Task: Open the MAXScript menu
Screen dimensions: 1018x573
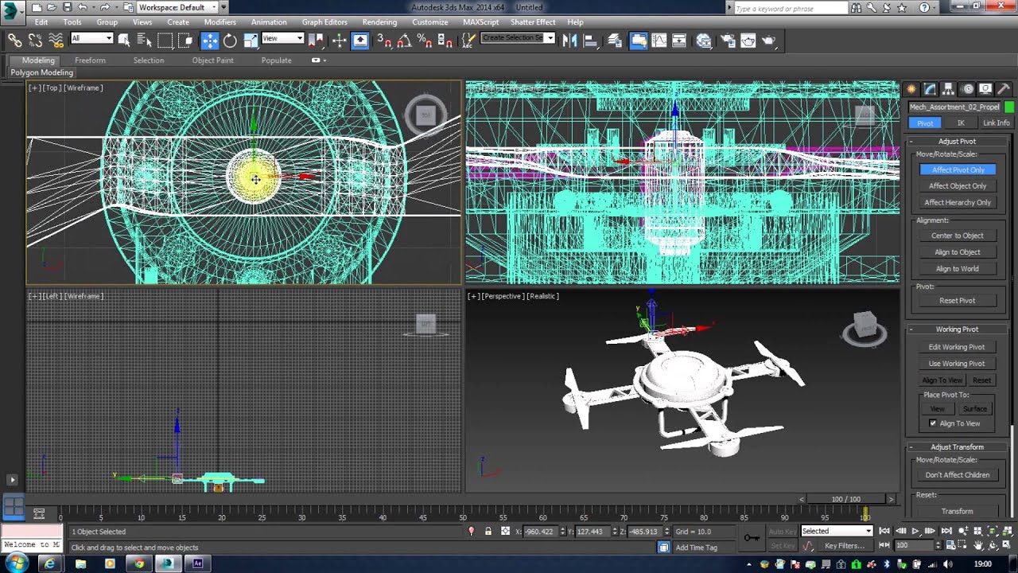Action: [480, 22]
